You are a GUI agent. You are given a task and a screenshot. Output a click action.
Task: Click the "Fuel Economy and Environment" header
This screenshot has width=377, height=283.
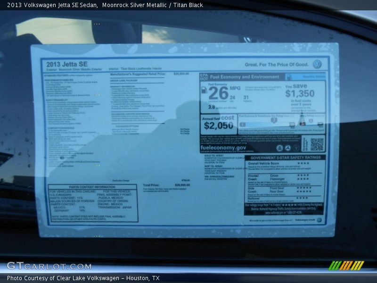pos(245,77)
